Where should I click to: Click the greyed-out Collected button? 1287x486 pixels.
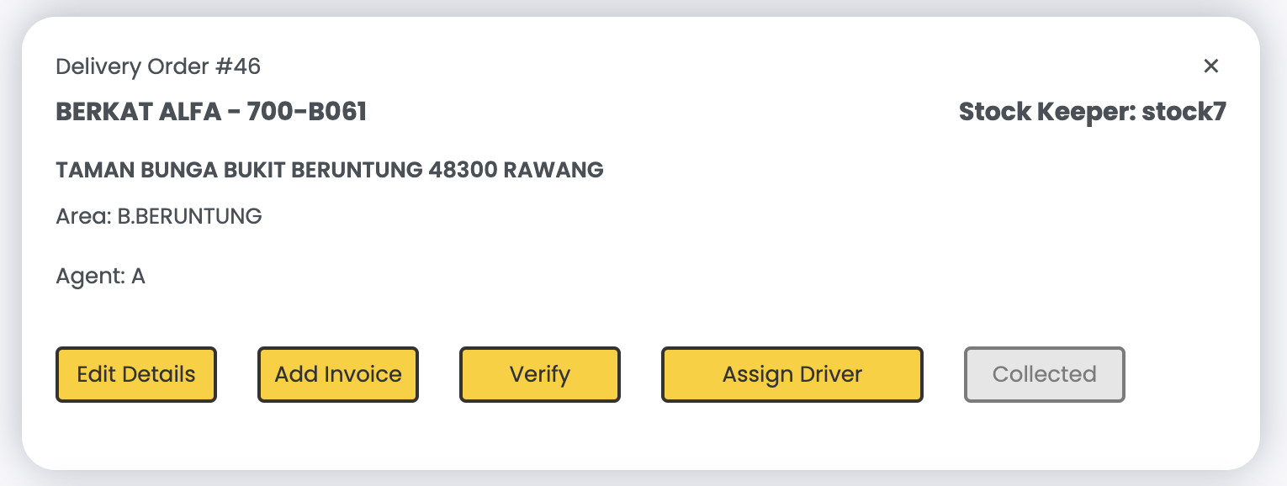(1044, 375)
